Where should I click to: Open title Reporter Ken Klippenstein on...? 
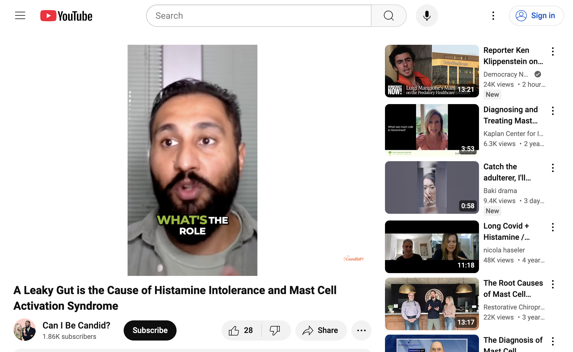click(513, 56)
